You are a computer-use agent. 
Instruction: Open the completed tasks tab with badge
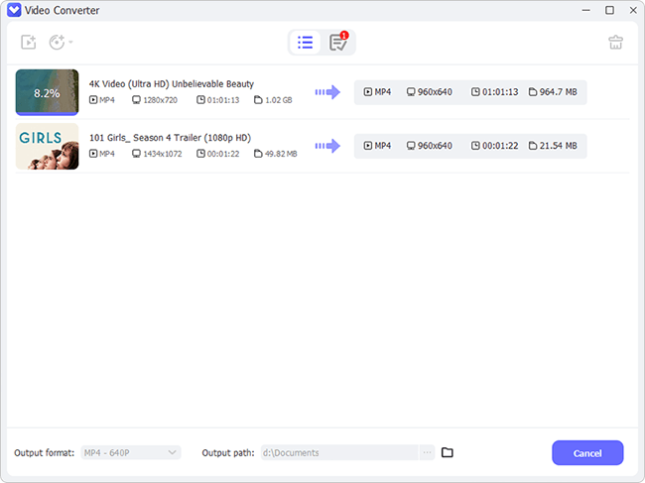click(x=338, y=42)
